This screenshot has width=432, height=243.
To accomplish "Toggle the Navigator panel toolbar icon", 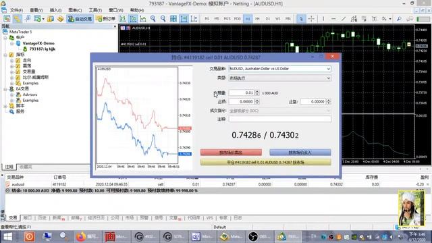I will (x=17, y=19).
